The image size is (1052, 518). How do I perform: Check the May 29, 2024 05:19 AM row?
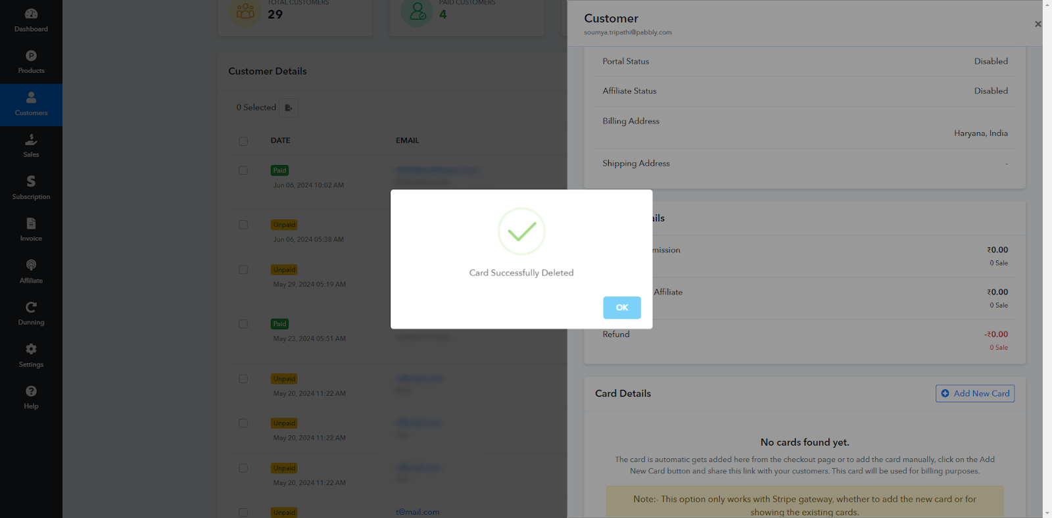tap(243, 270)
